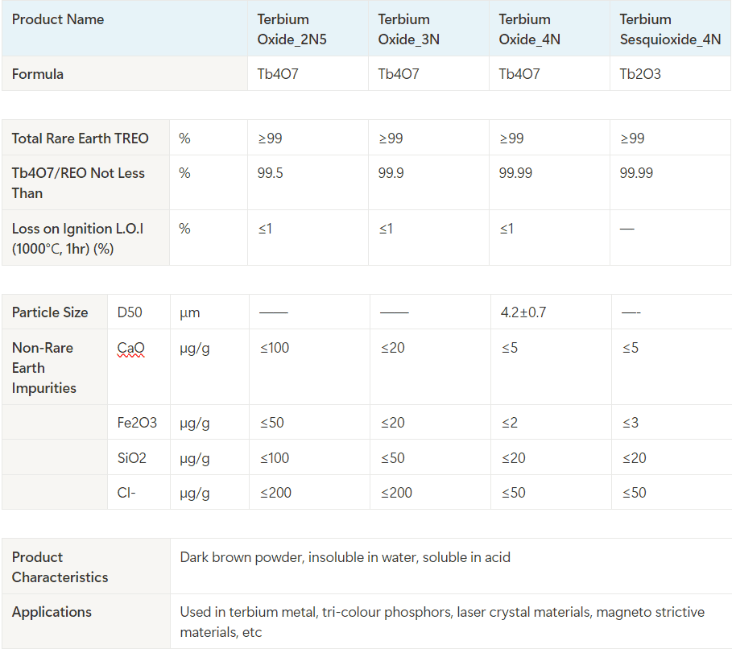Click the "Dark brown powder" description text
The width and height of the screenshot is (732, 649).
(345, 557)
